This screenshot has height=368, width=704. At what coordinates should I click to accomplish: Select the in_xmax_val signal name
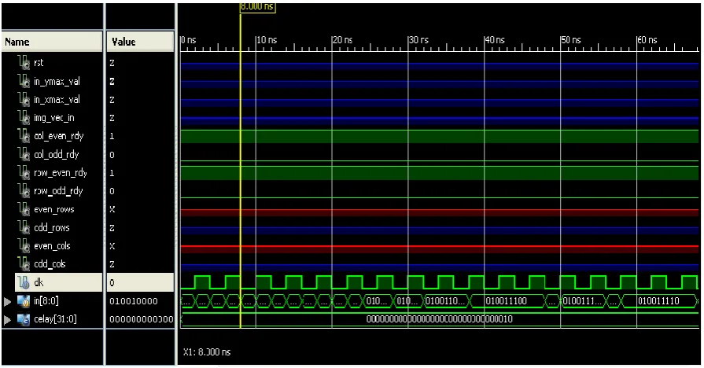[57, 100]
